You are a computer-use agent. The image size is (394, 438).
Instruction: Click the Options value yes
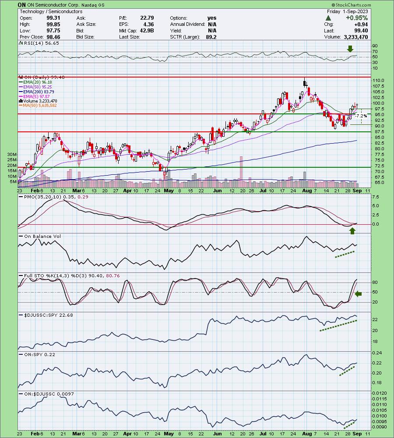[212, 18]
